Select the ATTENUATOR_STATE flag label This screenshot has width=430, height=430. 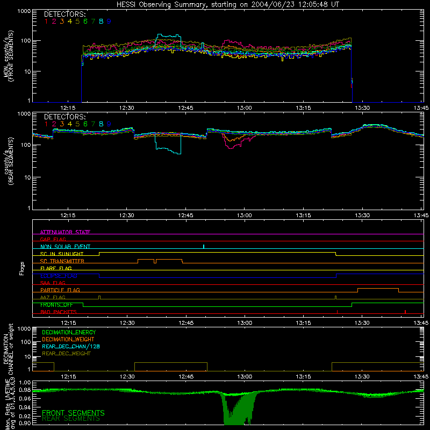click(65, 232)
